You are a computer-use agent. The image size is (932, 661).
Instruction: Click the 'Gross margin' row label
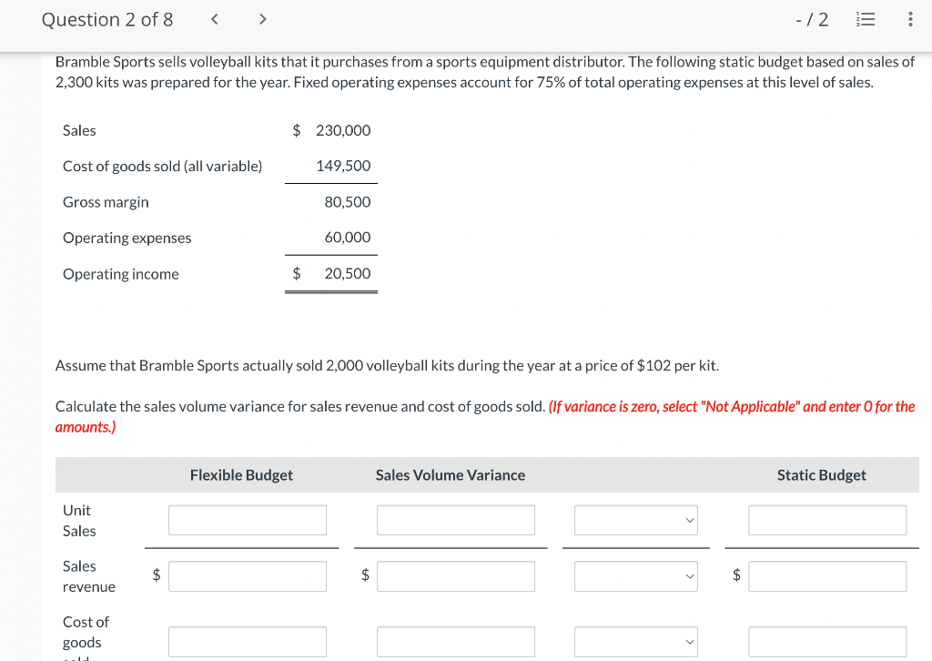106,202
